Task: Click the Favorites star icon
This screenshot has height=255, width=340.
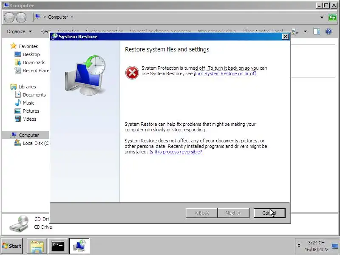Action: [x=14, y=46]
